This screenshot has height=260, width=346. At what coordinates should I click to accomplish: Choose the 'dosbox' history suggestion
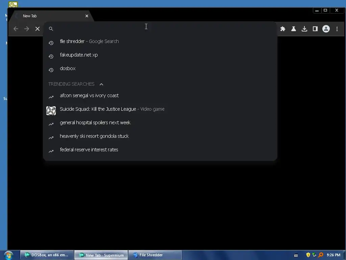[160, 68]
